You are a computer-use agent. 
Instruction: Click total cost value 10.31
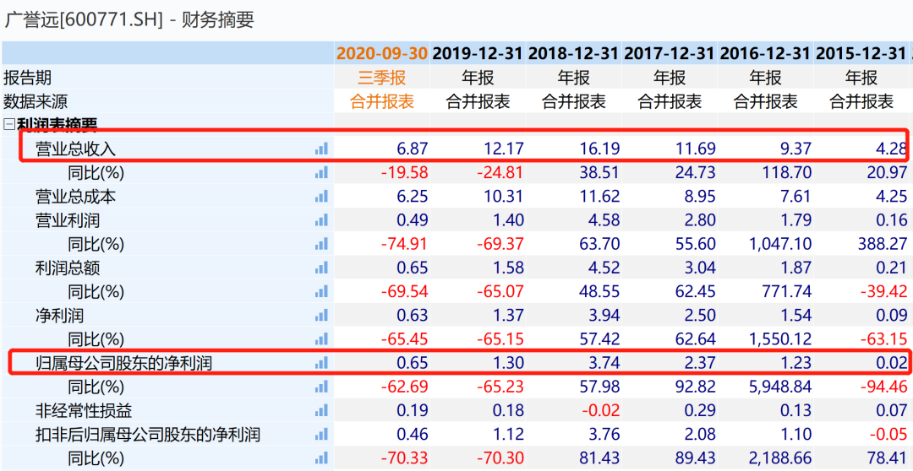tap(502, 197)
